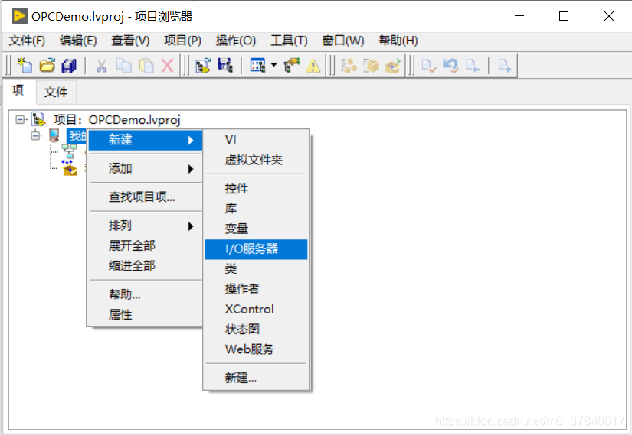
Task: Switch to the 文件 tab
Action: 56,93
